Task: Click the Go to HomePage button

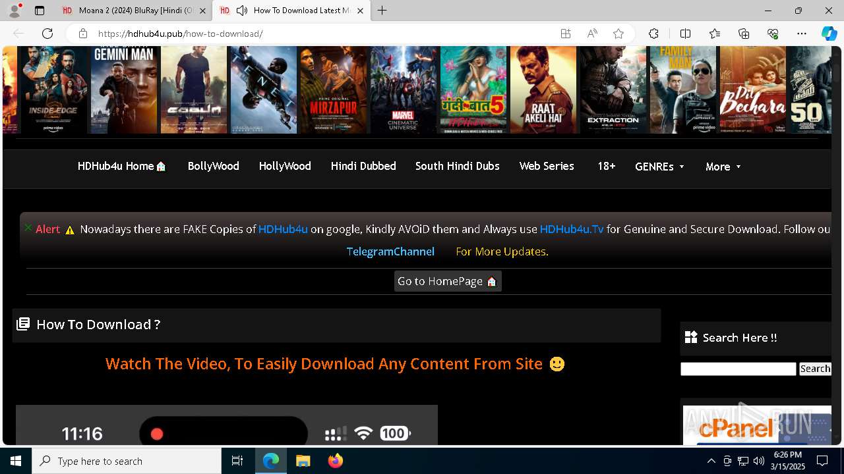Action: tap(448, 281)
